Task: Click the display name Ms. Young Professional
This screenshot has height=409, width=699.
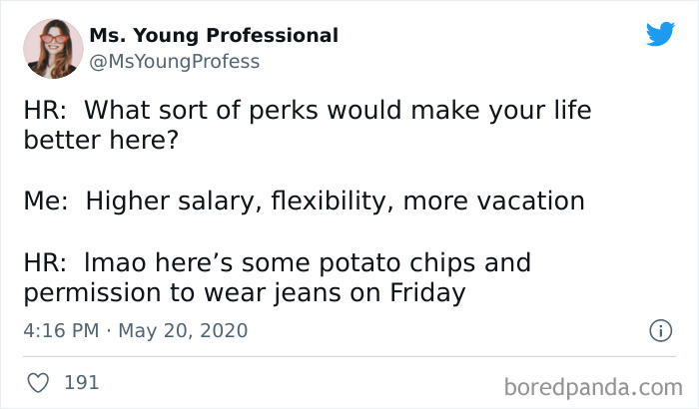Action: [214, 36]
